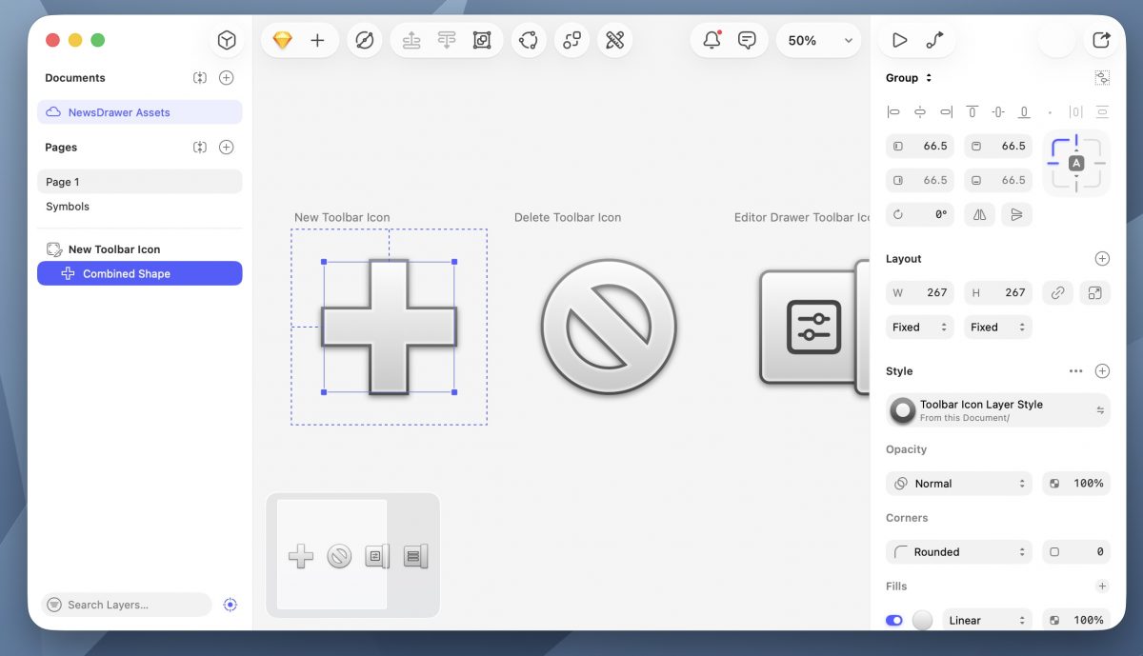
Task: Open the 50% zoom dropdown
Action: coord(819,41)
